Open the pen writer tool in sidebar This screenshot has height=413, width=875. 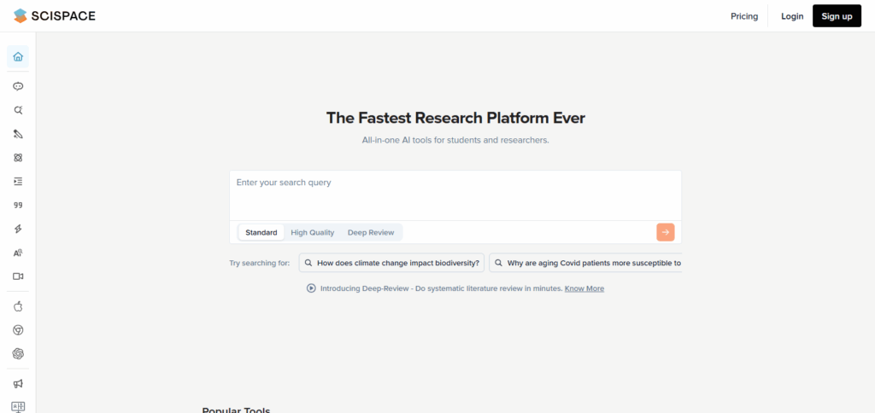coord(18,134)
